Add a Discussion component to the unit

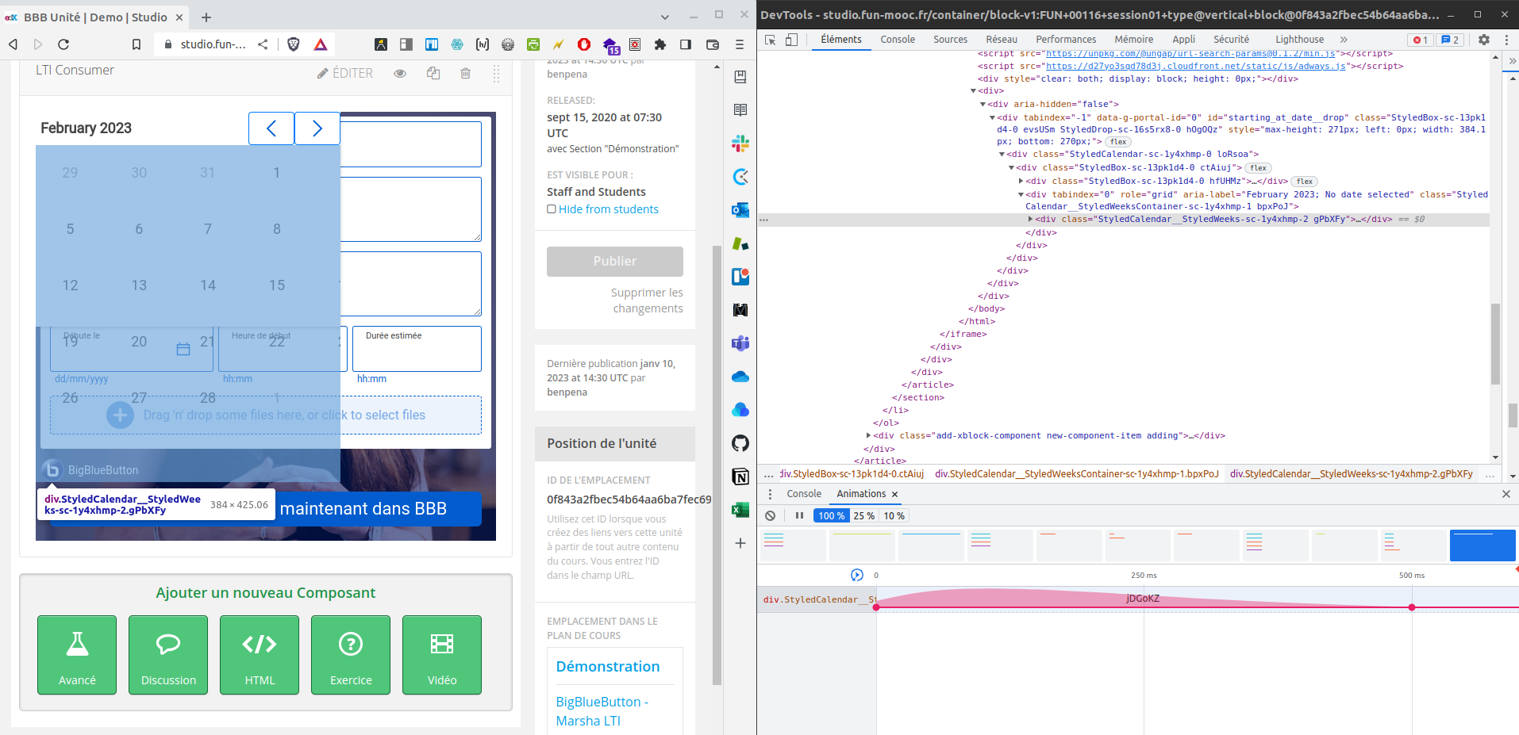click(167, 654)
